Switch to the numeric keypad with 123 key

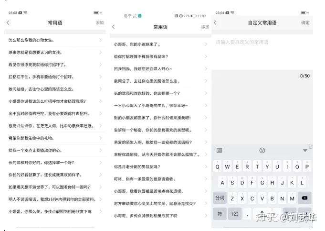pos(235,214)
